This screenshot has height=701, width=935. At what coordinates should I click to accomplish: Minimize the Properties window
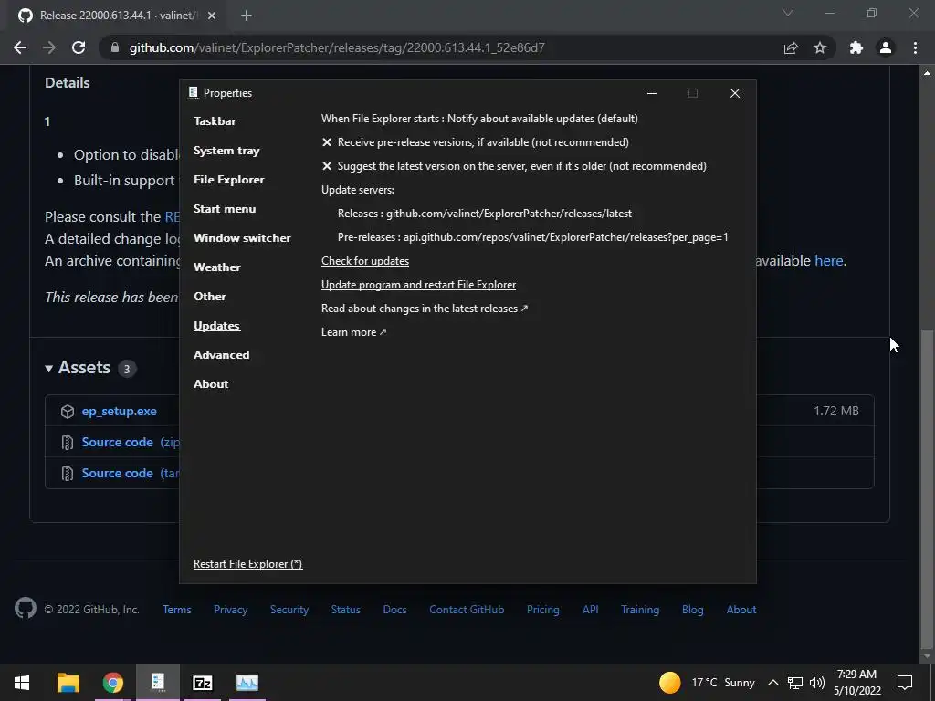pyautogui.click(x=652, y=93)
